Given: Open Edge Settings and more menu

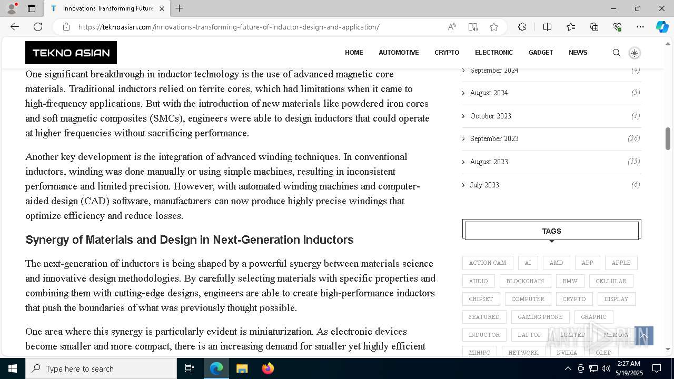Looking at the screenshot, I should 640,27.
